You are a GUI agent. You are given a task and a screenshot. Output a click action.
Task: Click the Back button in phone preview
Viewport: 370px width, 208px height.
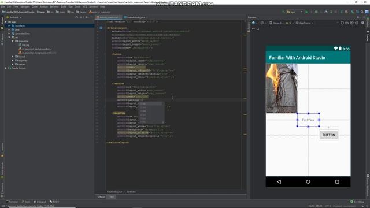click(x=279, y=181)
